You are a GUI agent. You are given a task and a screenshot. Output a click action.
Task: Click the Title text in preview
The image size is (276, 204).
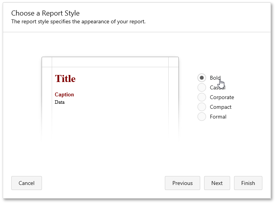click(65, 78)
